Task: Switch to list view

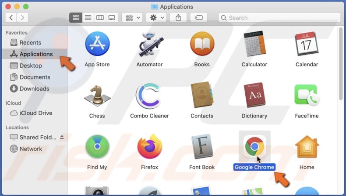Action: point(88,17)
